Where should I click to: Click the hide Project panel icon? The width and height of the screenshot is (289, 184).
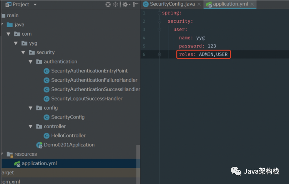[136, 4]
